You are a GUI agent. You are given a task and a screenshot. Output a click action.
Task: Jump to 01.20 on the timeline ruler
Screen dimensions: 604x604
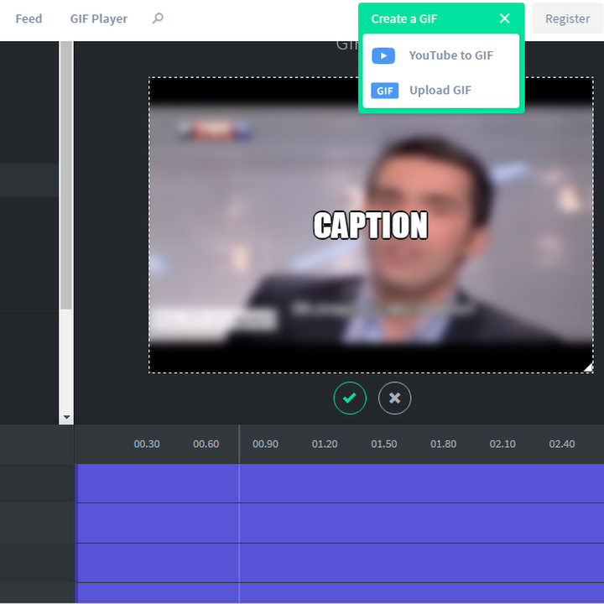click(325, 444)
